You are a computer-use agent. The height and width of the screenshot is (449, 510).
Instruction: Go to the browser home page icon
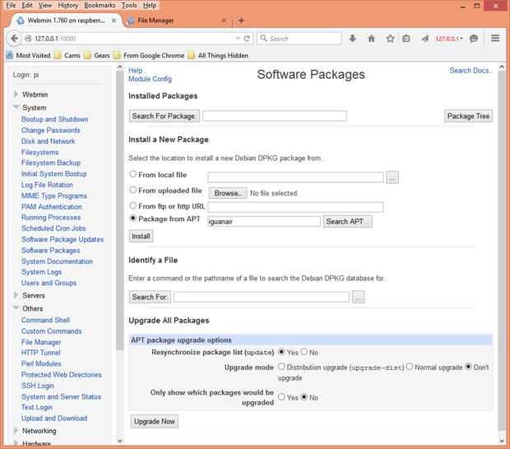pos(371,38)
